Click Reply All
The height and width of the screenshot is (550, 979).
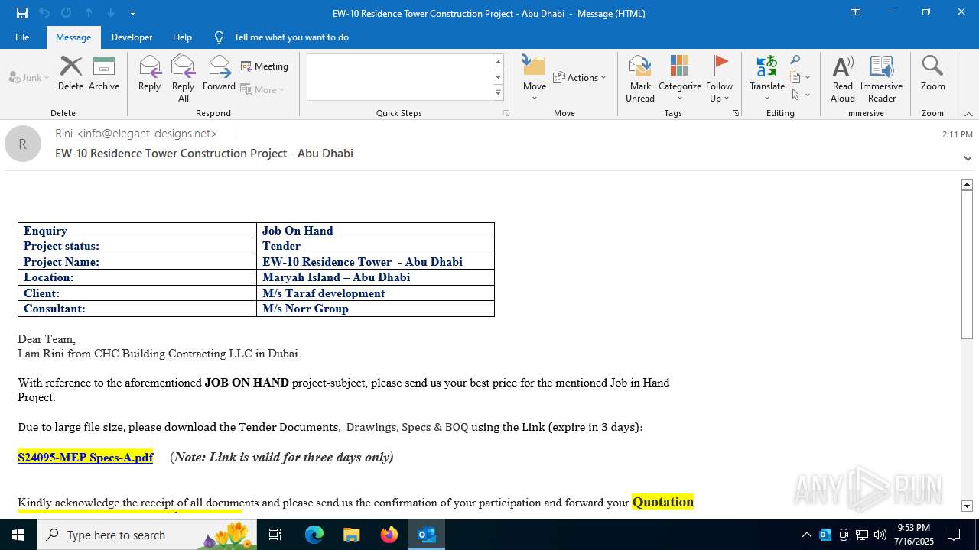[x=183, y=78]
